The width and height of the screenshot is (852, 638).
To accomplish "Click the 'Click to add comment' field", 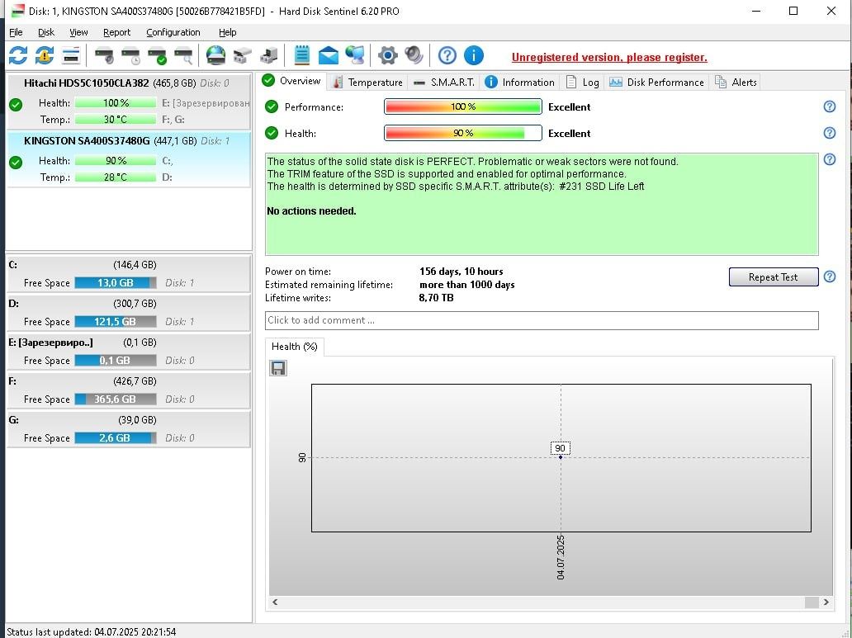I will pyautogui.click(x=542, y=320).
